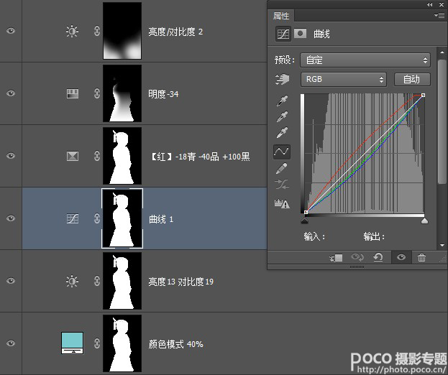448x375 pixels.
Task: Select mask thumbnail of 曲线 1 layer
Action: [122, 218]
